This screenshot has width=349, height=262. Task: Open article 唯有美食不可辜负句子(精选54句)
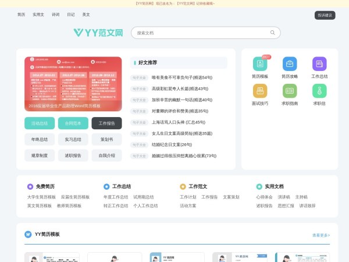tap(182, 77)
